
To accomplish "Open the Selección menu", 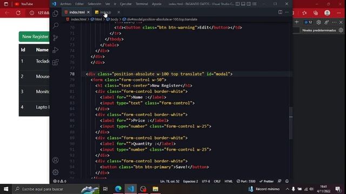I will click(x=94, y=4).
